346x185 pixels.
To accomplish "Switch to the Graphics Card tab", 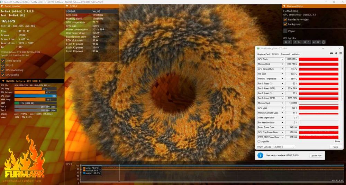I will coord(263,54).
